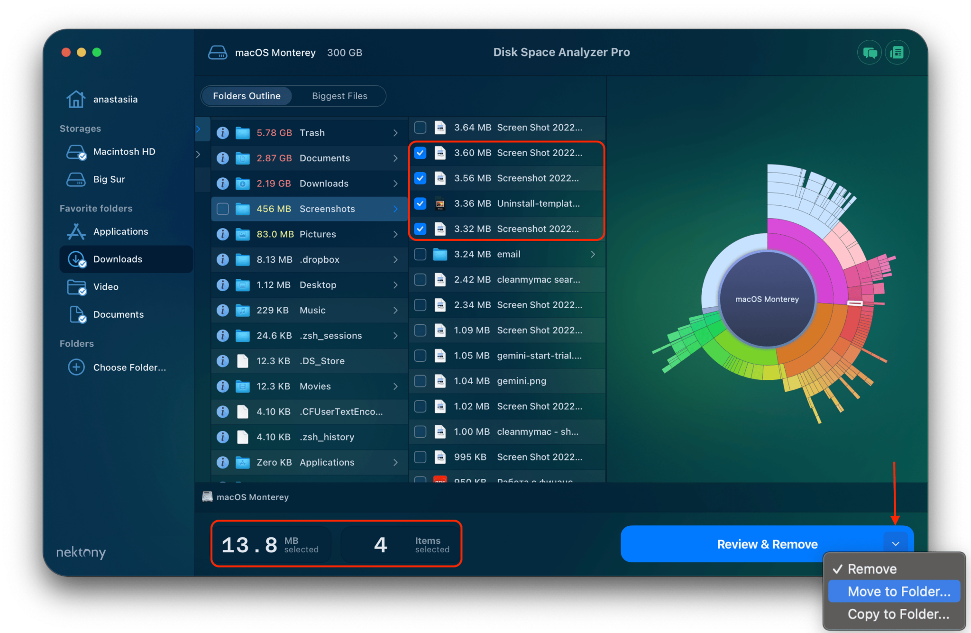This screenshot has width=971, height=633.
Task: Click the macOS Monterey center of the sunburst chart
Action: pyautogui.click(x=767, y=299)
